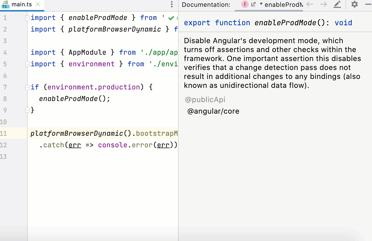The height and width of the screenshot is (241, 372).
Task: Navigate forward in Documentation history
Action: (323, 4)
